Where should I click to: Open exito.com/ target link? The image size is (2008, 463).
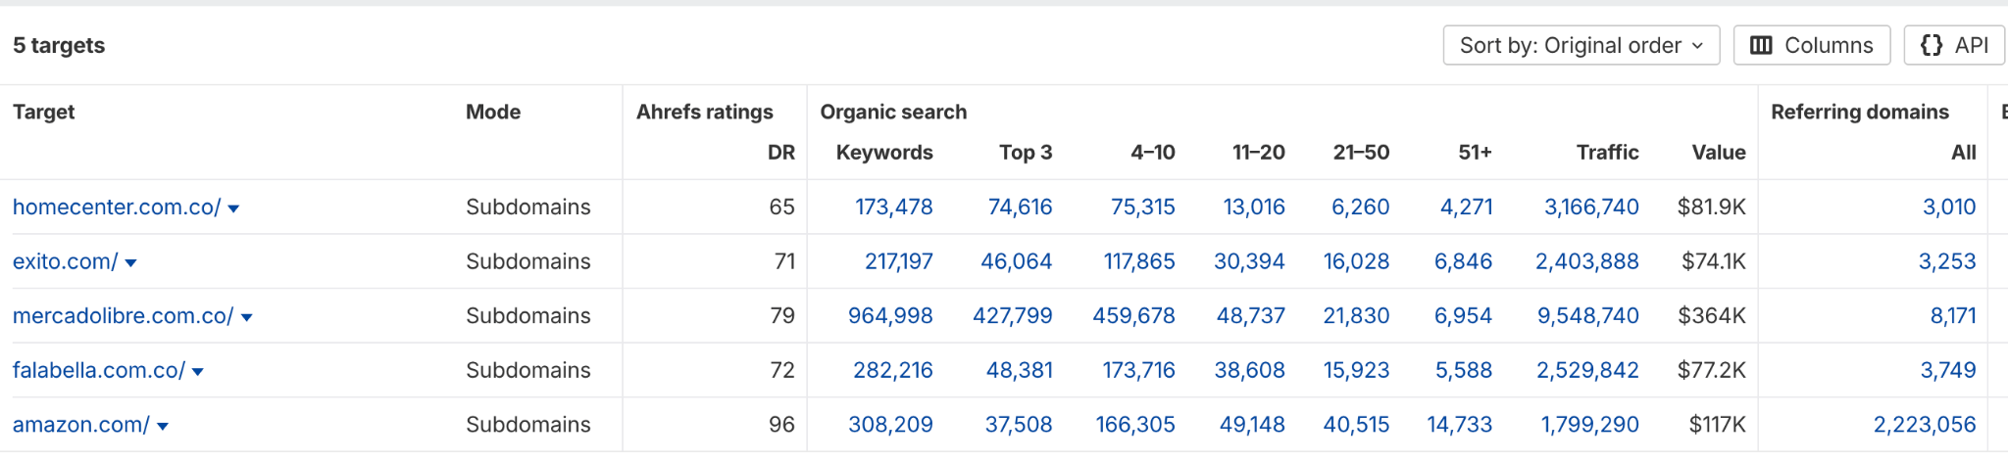[x=65, y=261]
